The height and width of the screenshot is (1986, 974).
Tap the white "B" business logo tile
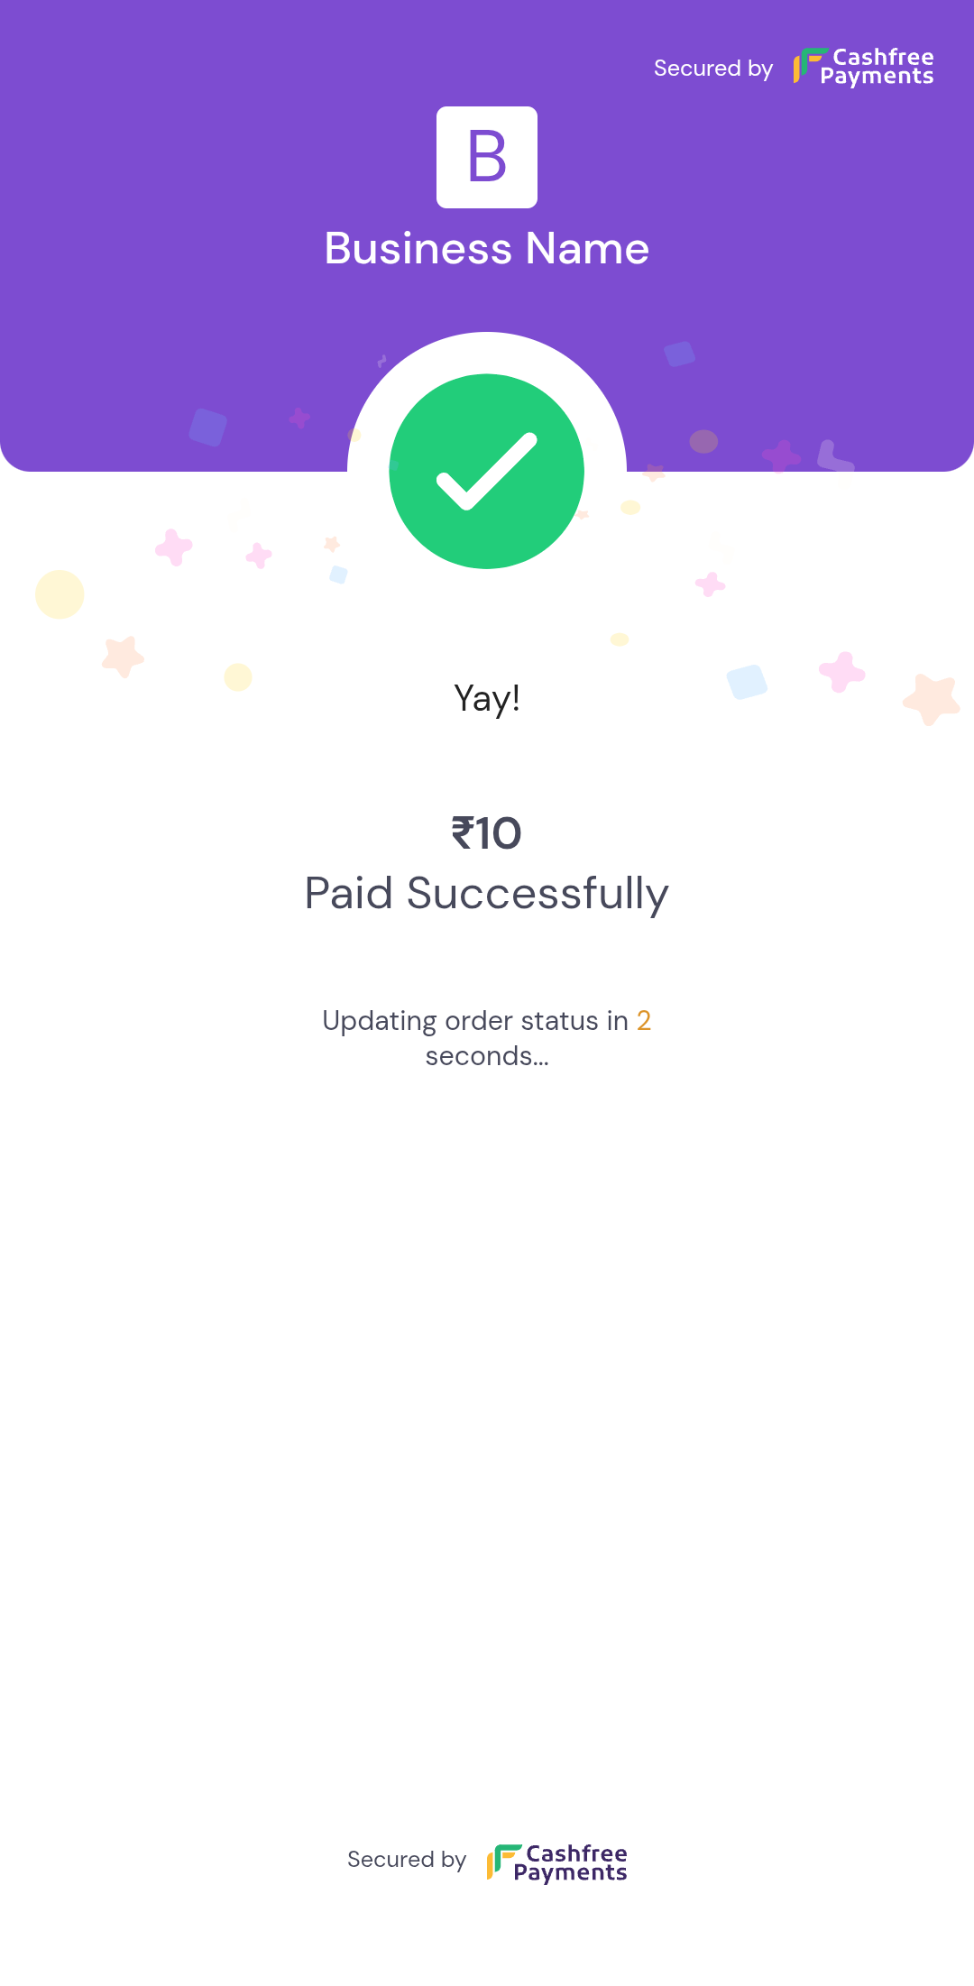[487, 158]
